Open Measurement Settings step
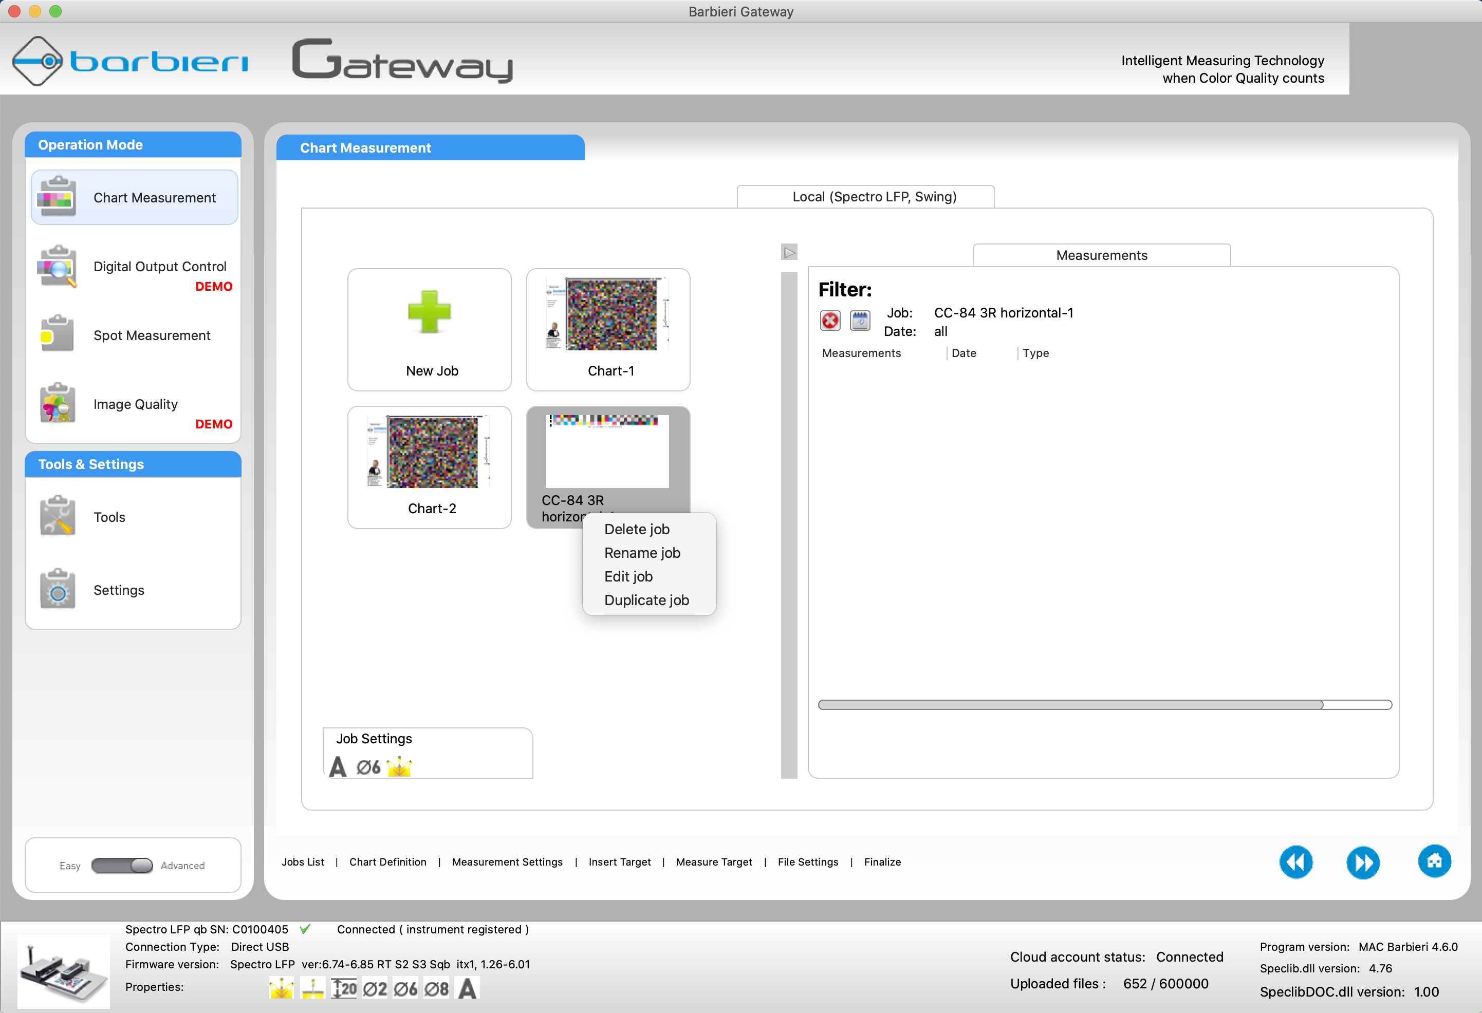The height and width of the screenshot is (1013, 1482). click(x=507, y=862)
